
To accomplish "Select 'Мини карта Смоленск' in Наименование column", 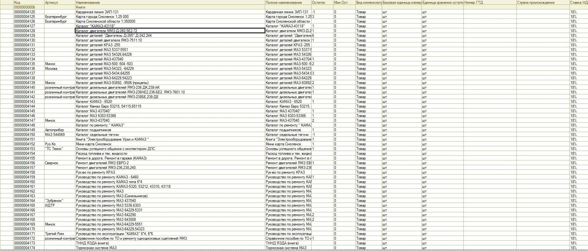I will pos(170,144).
